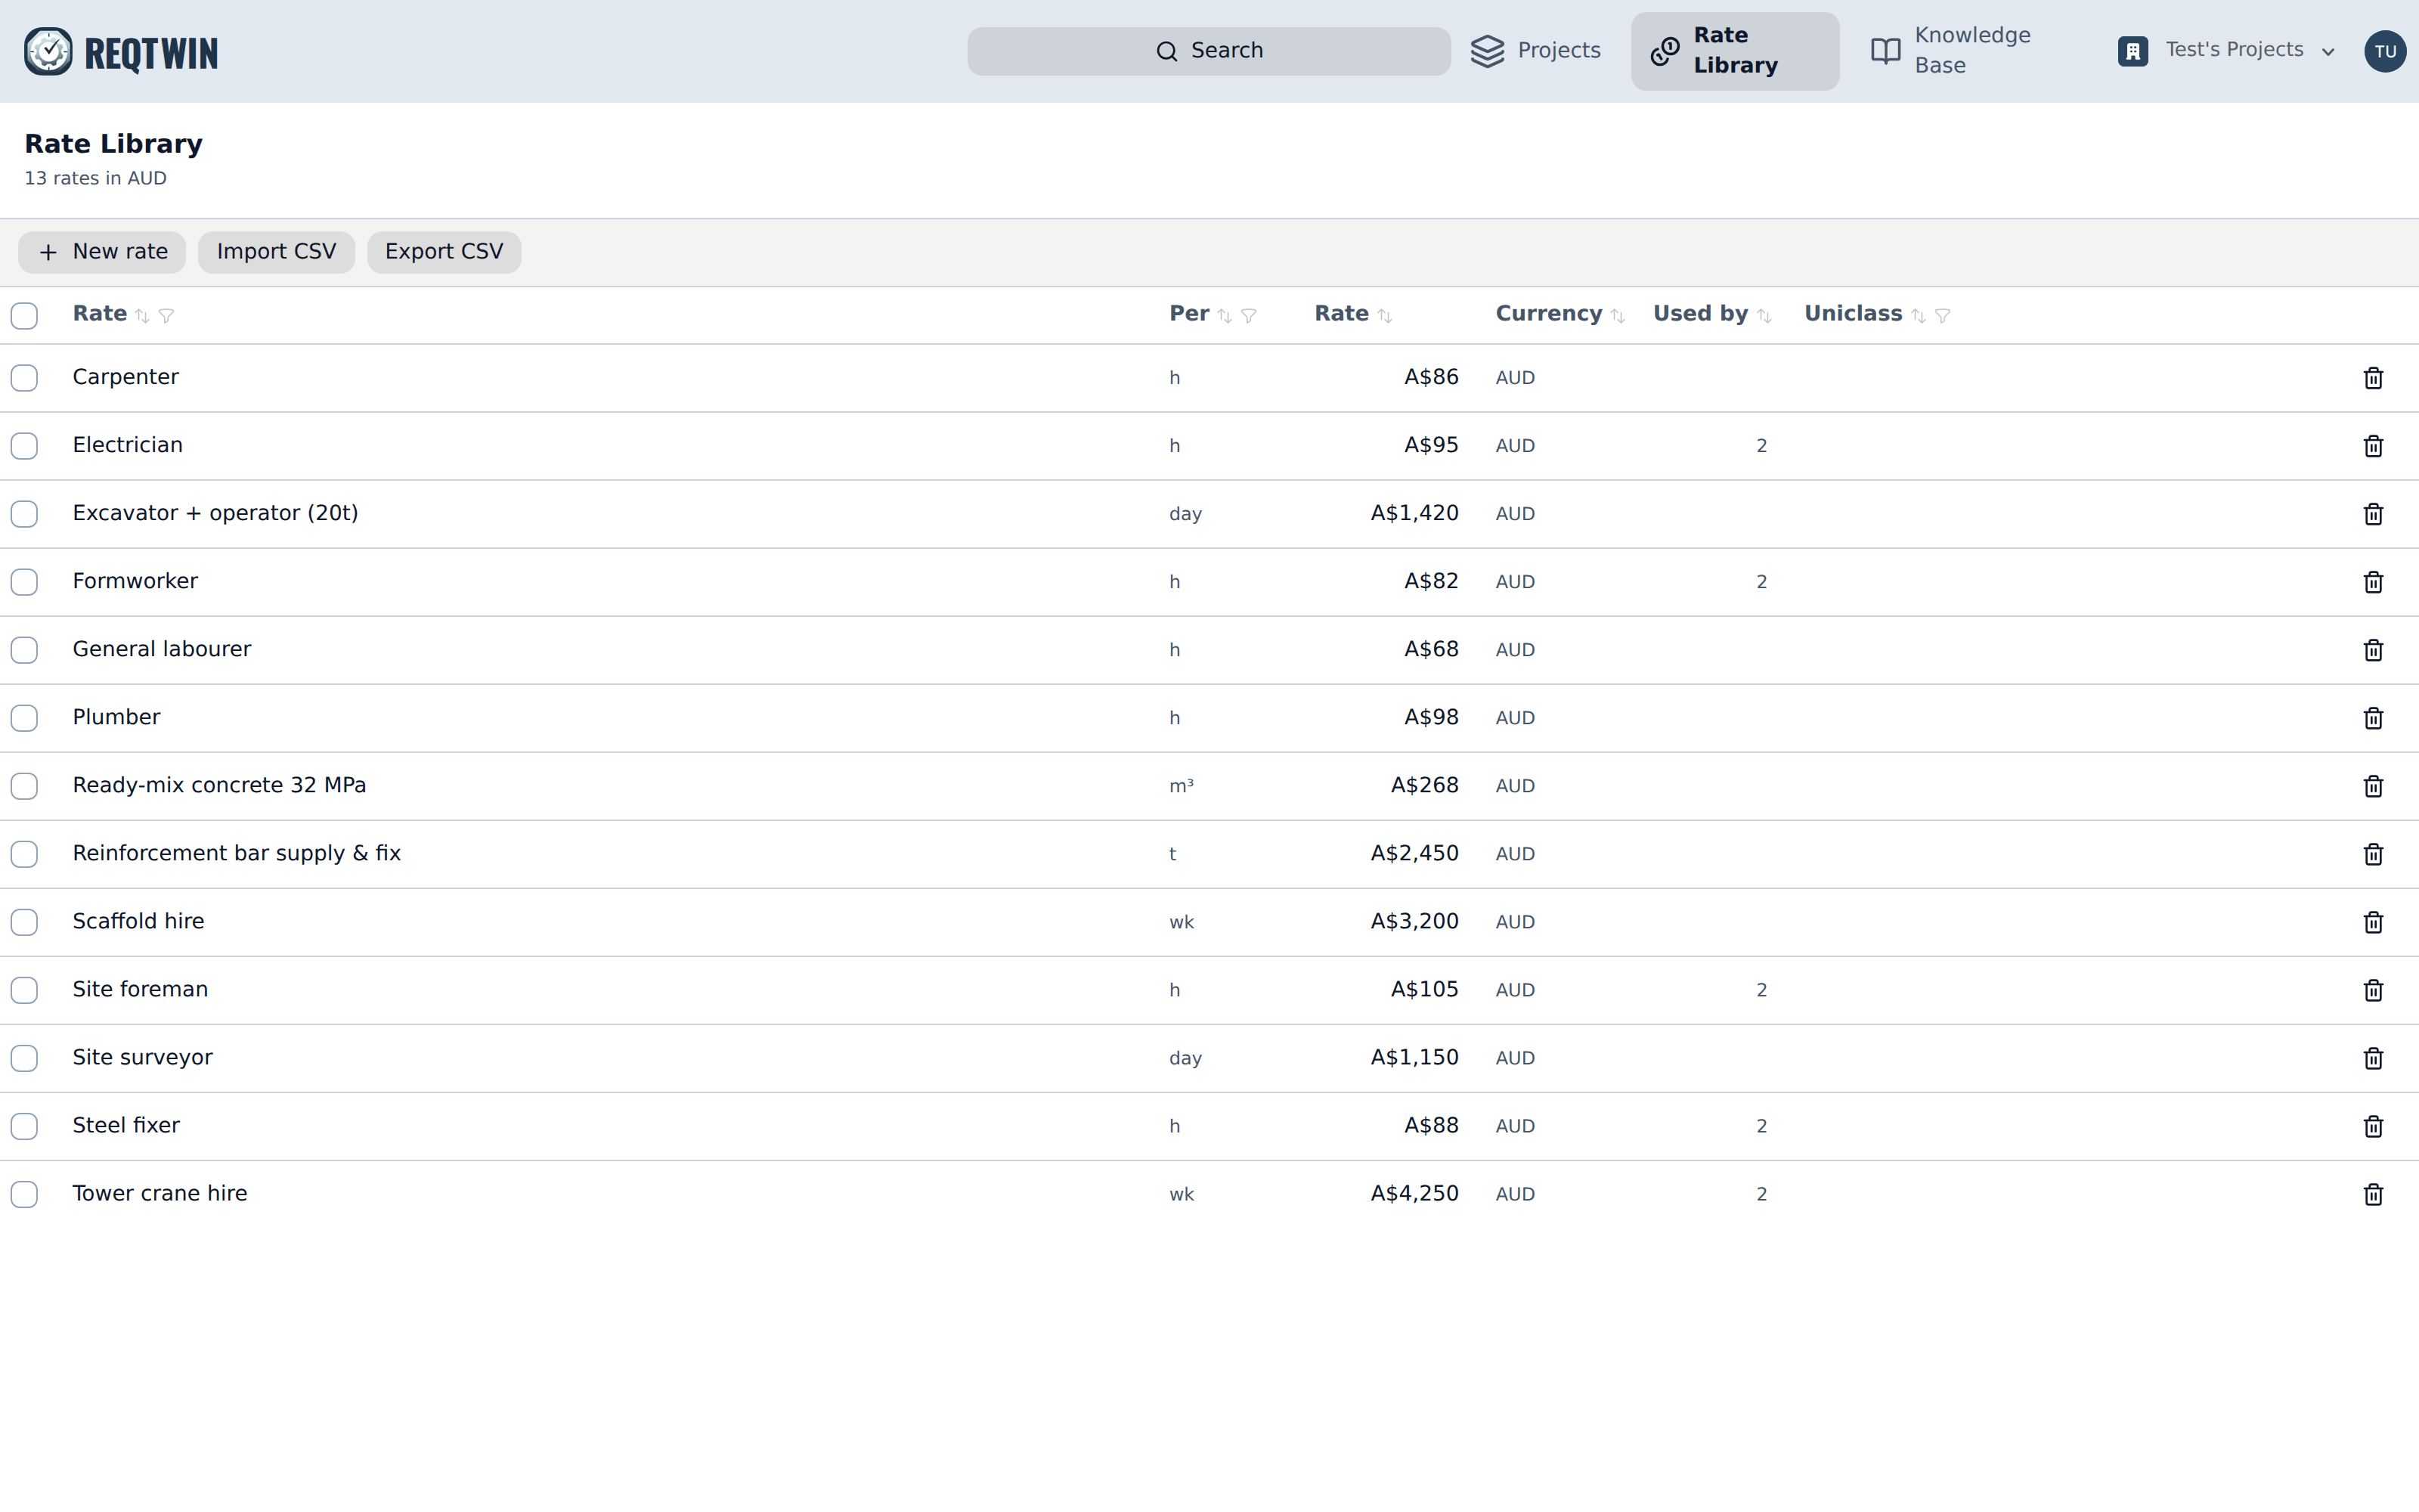This screenshot has height=1512, width=2419.
Task: Select the Site foreman row checkbox
Action: click(x=24, y=990)
